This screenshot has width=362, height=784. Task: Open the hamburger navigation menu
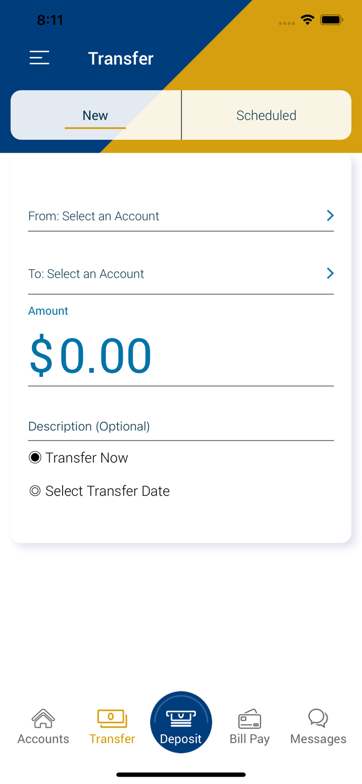point(39,58)
